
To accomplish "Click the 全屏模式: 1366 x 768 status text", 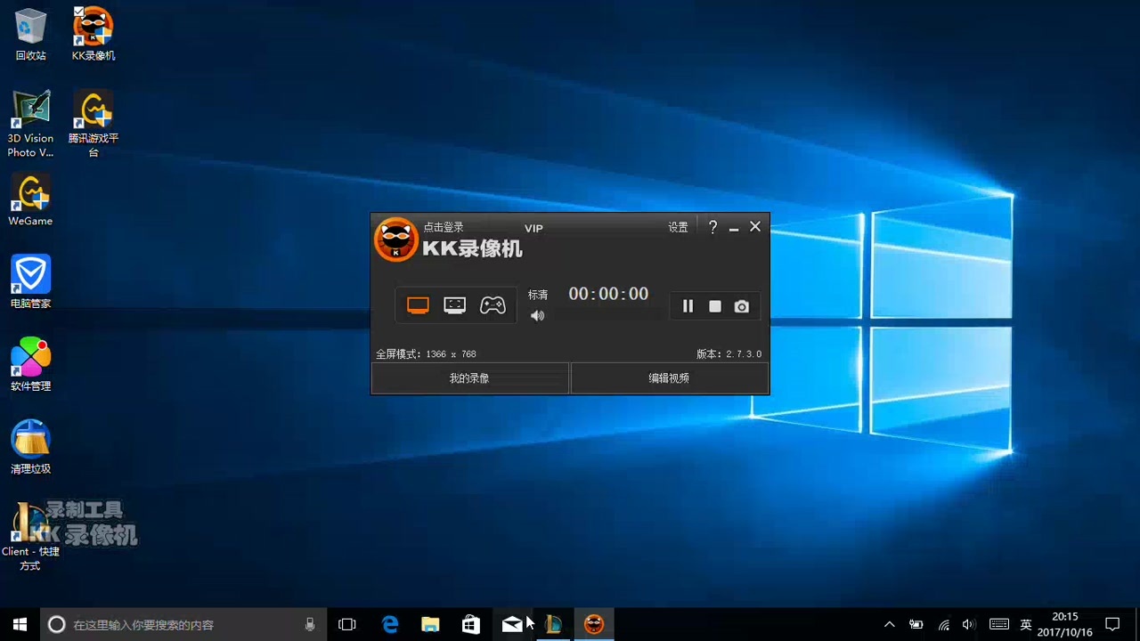I will pyautogui.click(x=426, y=354).
